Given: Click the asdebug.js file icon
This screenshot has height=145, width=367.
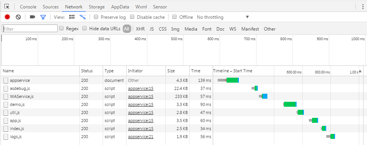Looking at the screenshot, I should click(x=6, y=88).
